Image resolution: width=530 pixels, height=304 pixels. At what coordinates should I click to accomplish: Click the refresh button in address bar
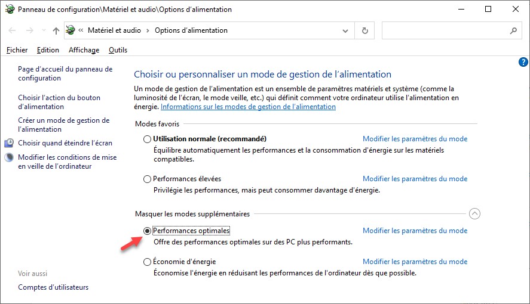coord(364,30)
